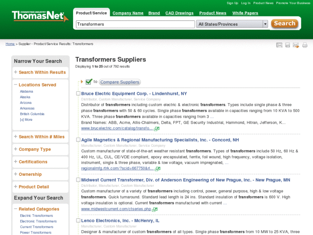Click the save floppy disk icon
The width and height of the screenshot is (313, 235).
[288, 45]
